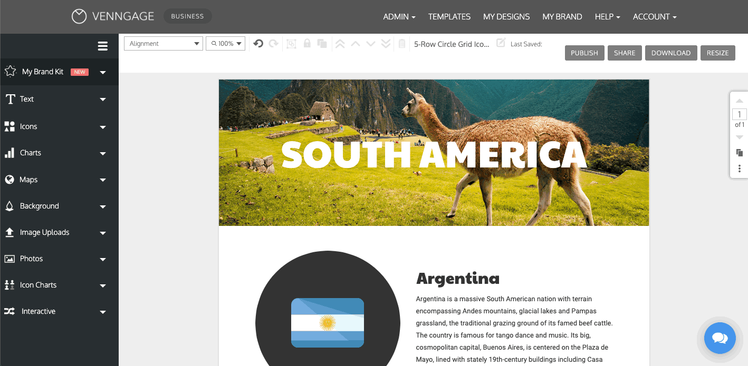The width and height of the screenshot is (748, 366).
Task: Open the HELP menu
Action: [608, 17]
